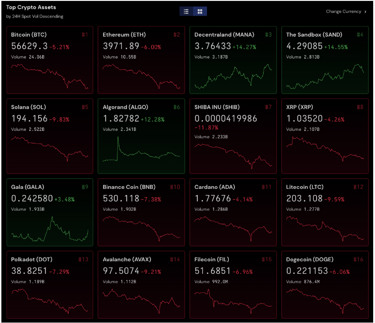
Task: Open the Dogecoin (DOGE) card title
Action: (310, 259)
